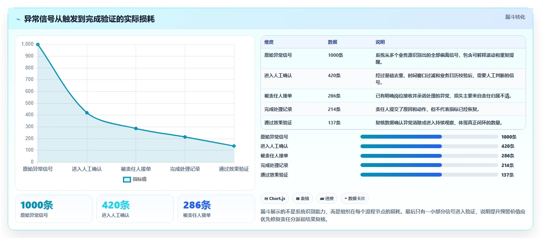
Task: Click the 214条 table cell
Action: click(334, 109)
